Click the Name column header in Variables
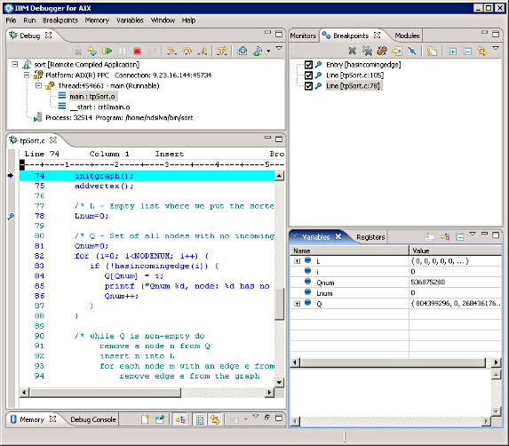Image resolution: width=509 pixels, height=446 pixels. (x=349, y=251)
